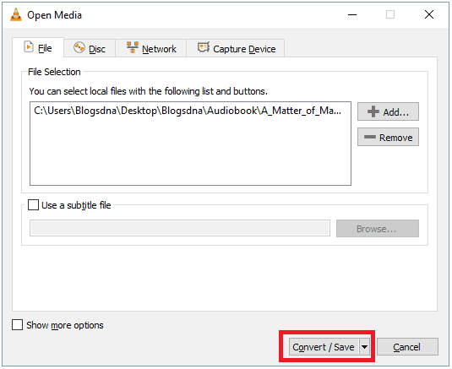
Task: Click the subtitle file path input field
Action: coord(180,228)
